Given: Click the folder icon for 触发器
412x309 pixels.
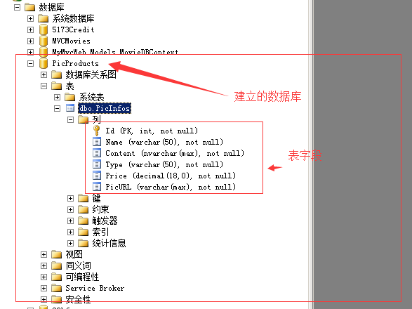Looking at the screenshot, I should [x=84, y=221].
